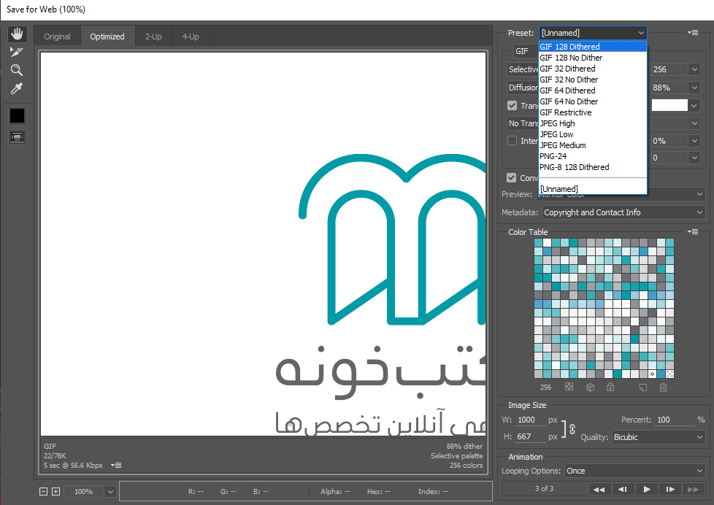Click the constrain proportions link icon

(x=572, y=429)
